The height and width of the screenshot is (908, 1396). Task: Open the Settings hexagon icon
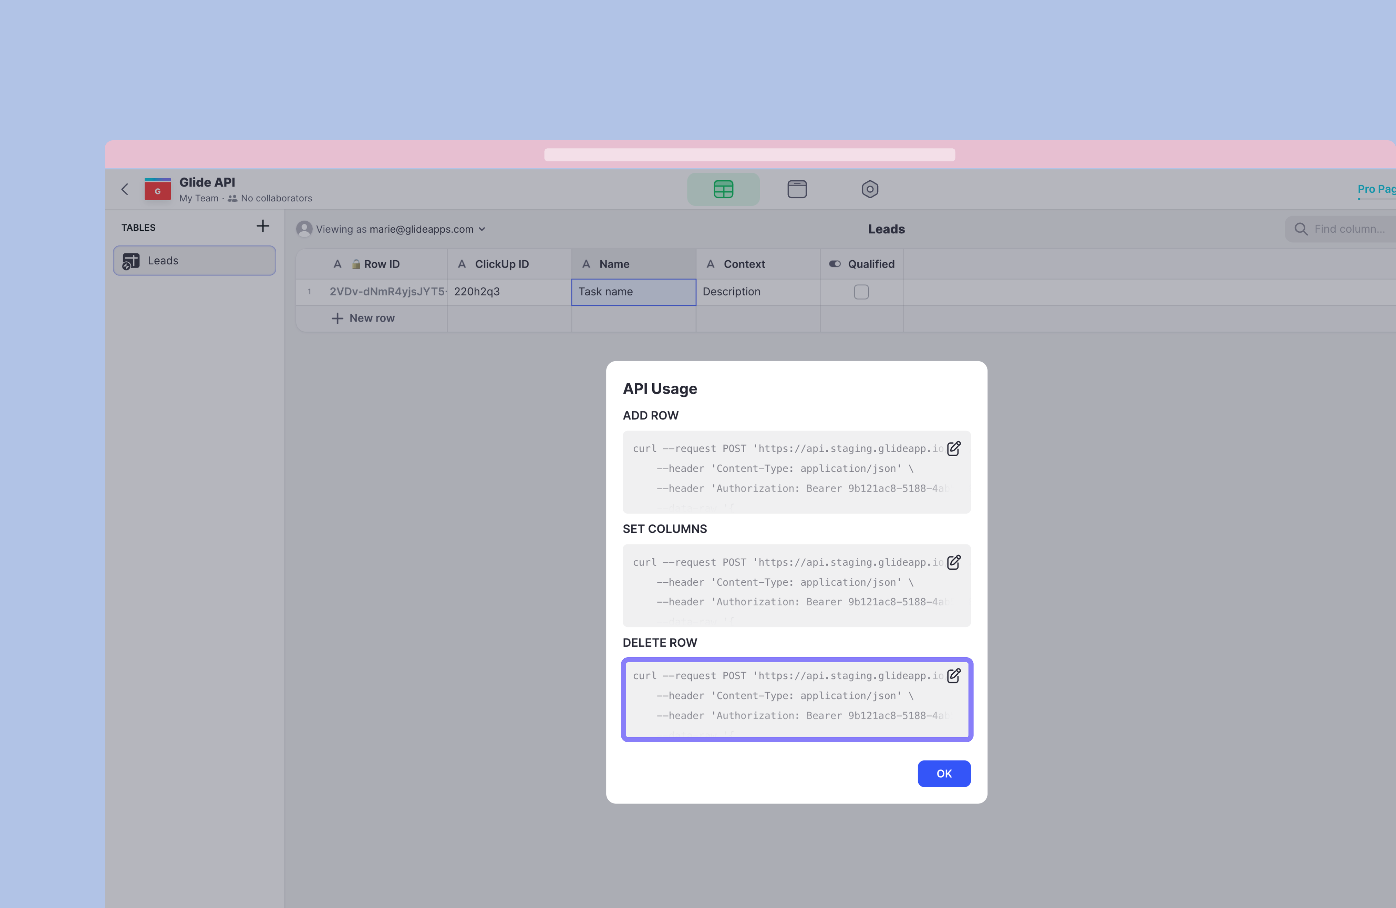(x=869, y=189)
